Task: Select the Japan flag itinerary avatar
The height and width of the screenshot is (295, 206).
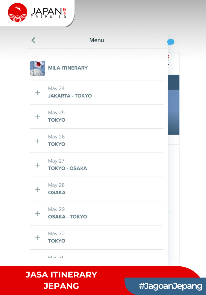Action: click(x=37, y=68)
